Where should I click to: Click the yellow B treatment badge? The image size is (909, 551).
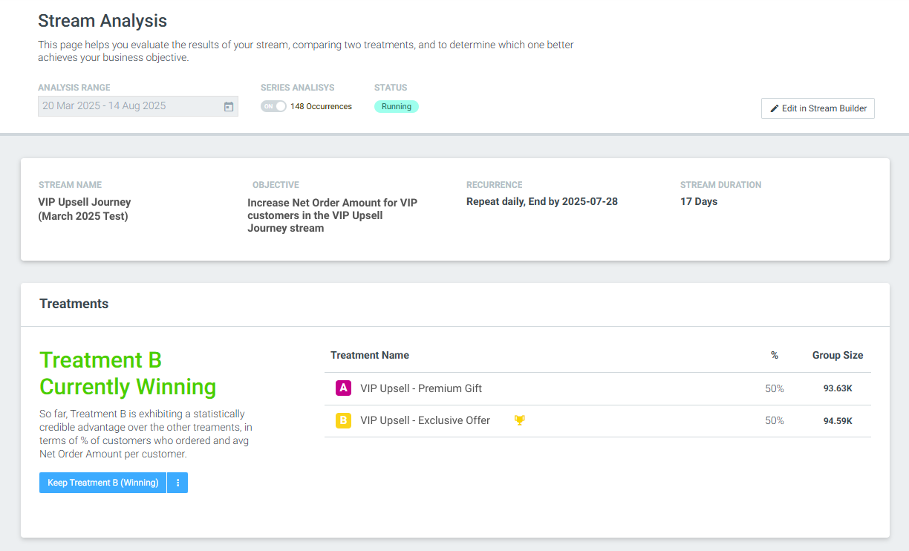coord(343,421)
